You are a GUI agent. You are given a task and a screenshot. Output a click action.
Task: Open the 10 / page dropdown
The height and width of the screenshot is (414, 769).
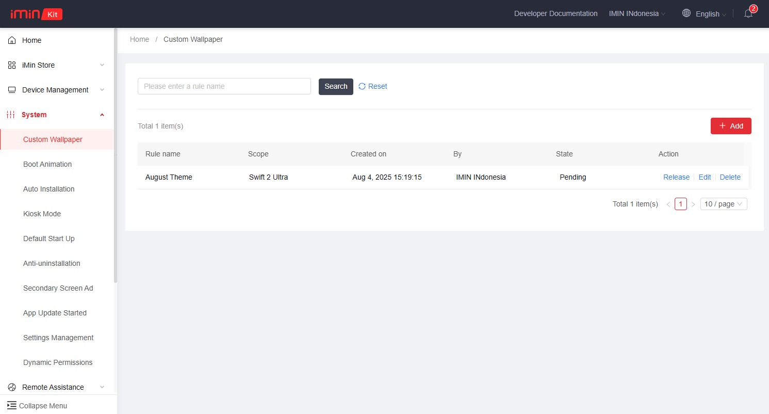[723, 204]
